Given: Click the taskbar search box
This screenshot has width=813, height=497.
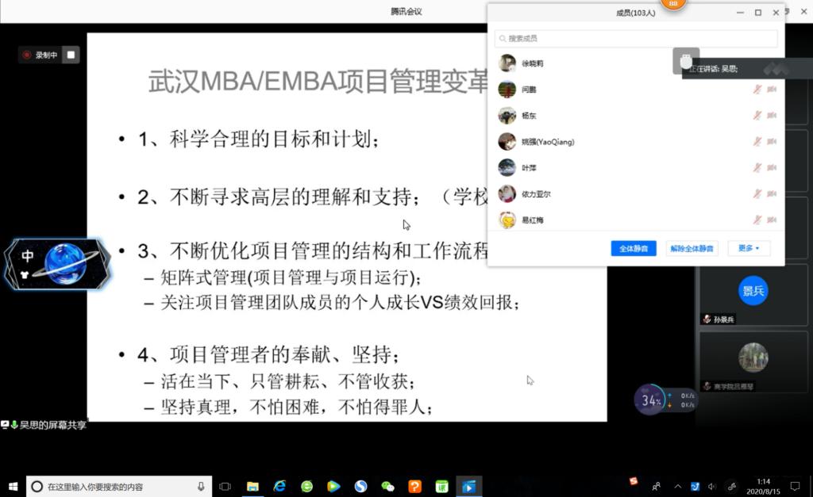Looking at the screenshot, I should pos(119,486).
